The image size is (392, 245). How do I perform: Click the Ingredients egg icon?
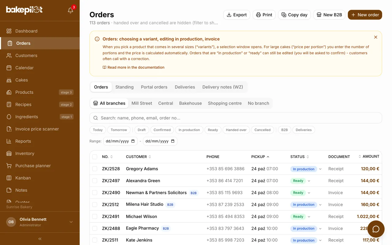coord(9,117)
